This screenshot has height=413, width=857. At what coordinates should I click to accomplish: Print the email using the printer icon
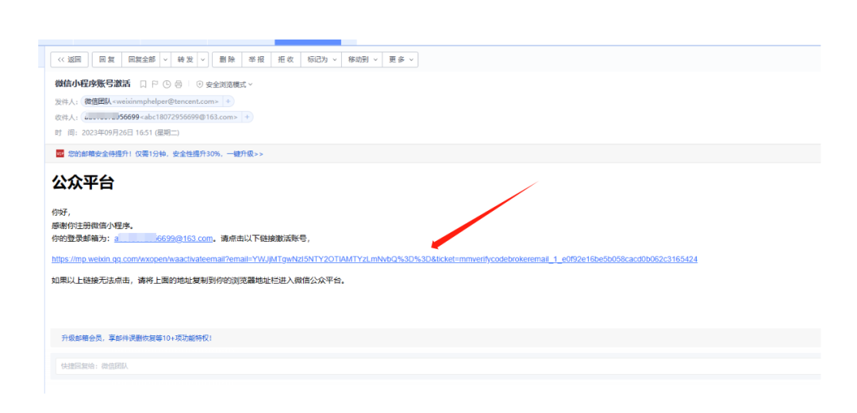[x=179, y=84]
